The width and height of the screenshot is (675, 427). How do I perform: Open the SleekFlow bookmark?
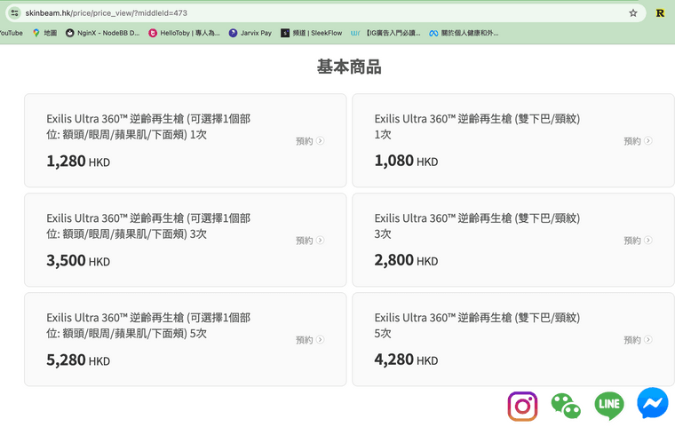point(311,33)
